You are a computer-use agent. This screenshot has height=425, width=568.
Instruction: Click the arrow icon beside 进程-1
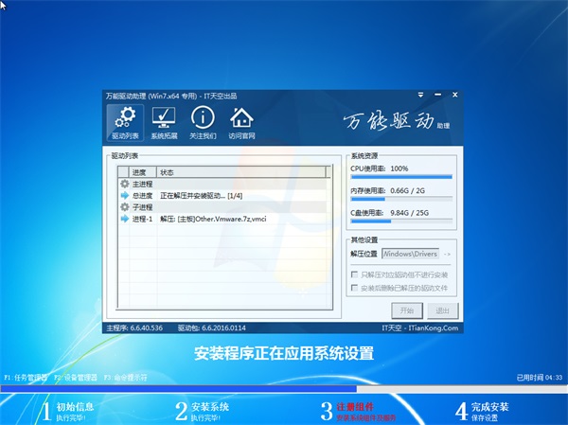tap(124, 219)
